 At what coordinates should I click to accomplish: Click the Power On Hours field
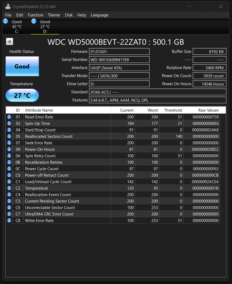point(210,84)
